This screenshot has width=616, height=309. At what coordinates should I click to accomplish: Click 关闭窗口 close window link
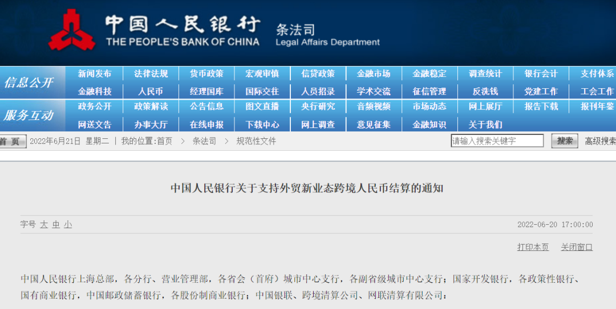[x=577, y=247]
